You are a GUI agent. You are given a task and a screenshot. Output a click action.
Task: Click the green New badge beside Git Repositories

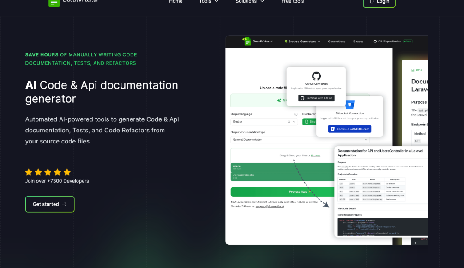[408, 42]
